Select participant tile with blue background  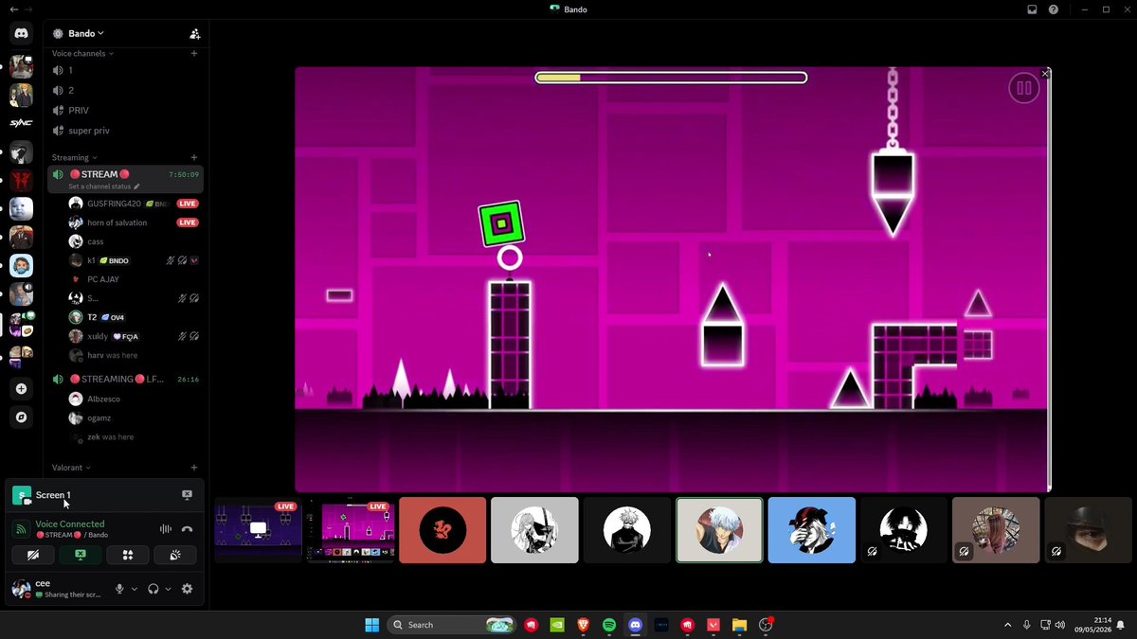(812, 530)
